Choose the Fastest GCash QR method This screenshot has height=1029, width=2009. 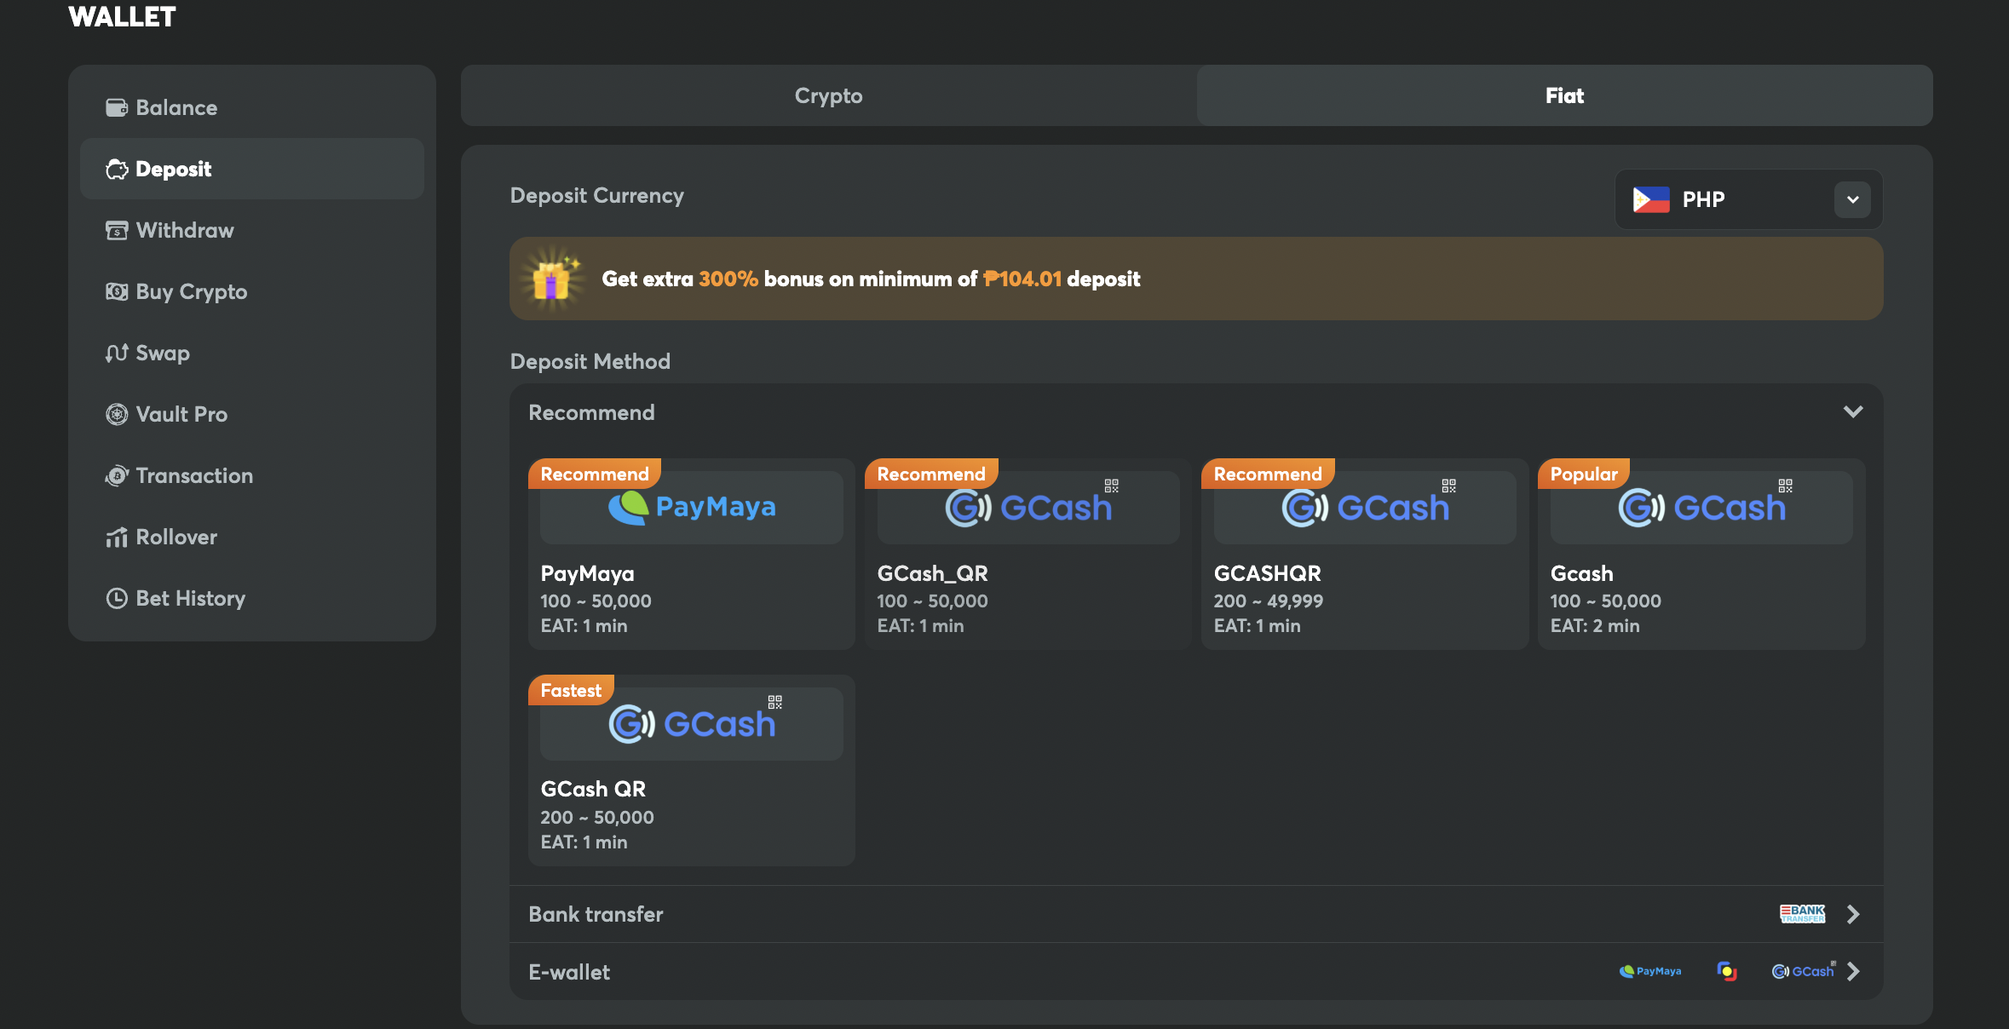point(692,771)
